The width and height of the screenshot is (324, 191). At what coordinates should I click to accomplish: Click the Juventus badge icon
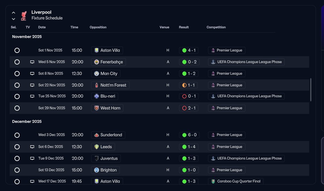coord(97,158)
